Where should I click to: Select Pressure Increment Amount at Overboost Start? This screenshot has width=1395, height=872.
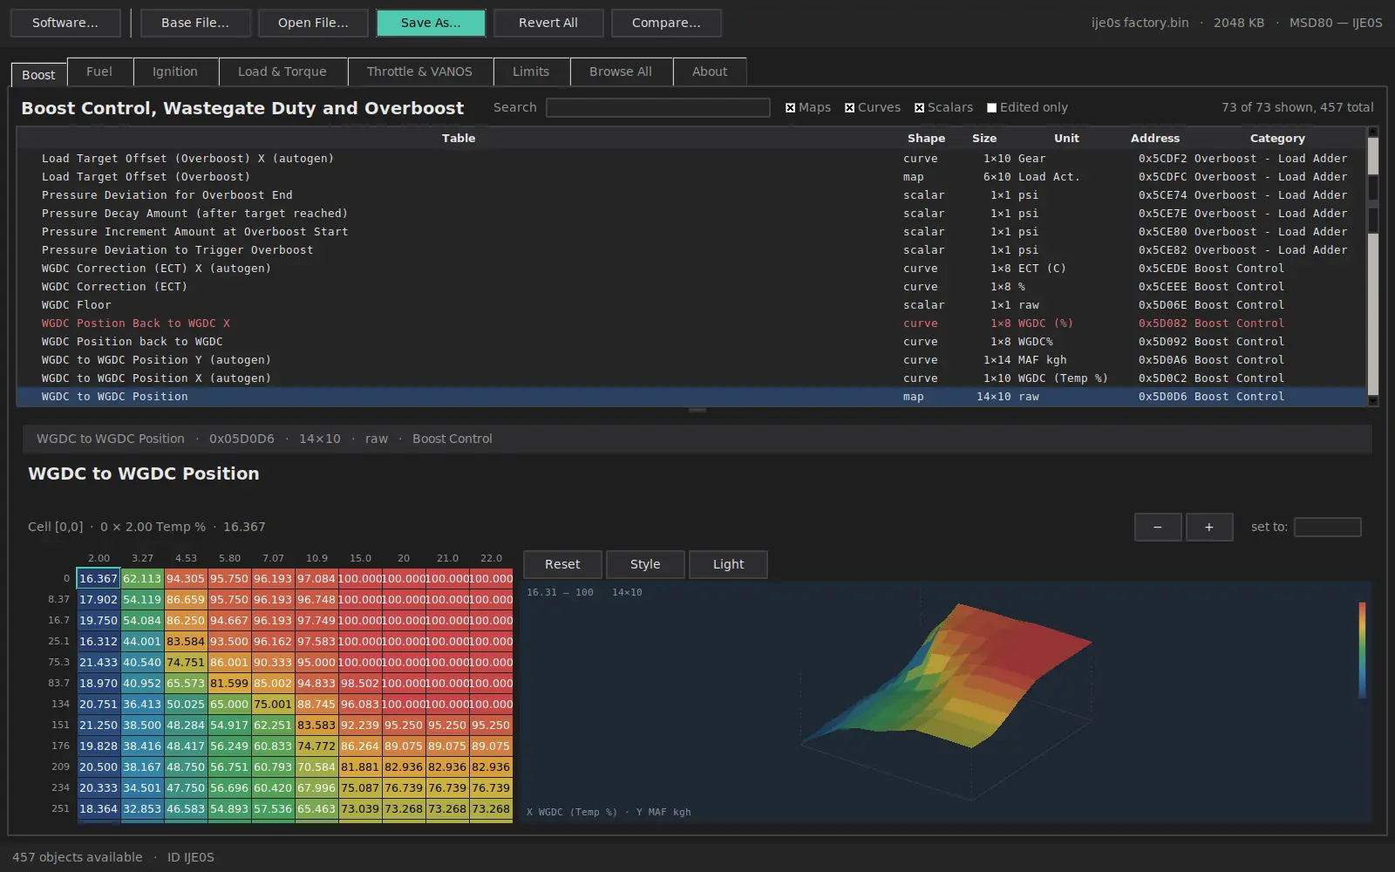691,232
